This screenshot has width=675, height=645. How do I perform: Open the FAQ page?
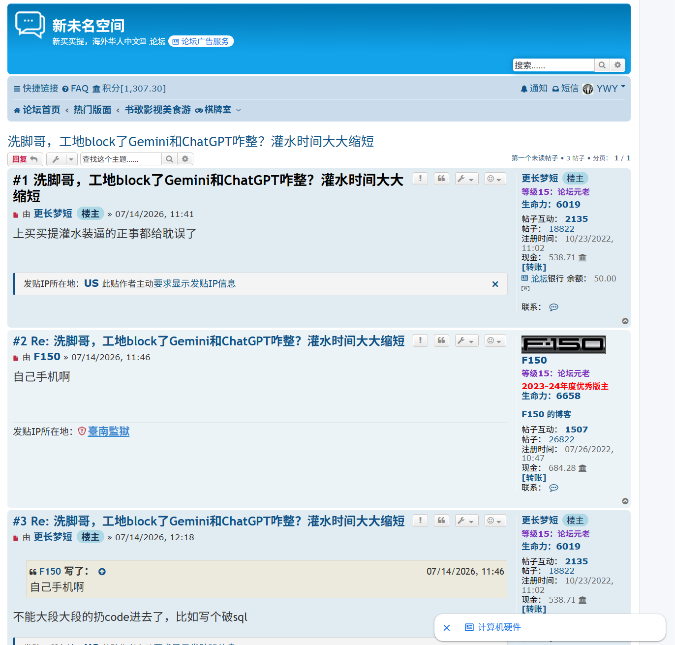click(x=75, y=89)
